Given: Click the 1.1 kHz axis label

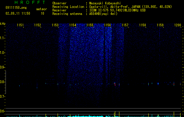Looking at the screenshot, I should coord(2,38).
